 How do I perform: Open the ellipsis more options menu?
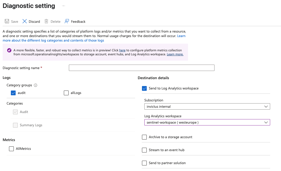pyautogui.click(x=63, y=6)
